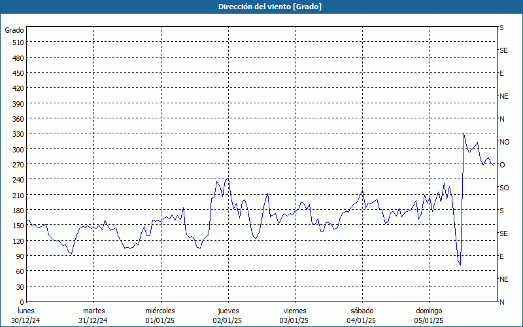Select the 60 value on the degree axis
Image resolution: width=523 pixels, height=327 pixels.
(20, 271)
